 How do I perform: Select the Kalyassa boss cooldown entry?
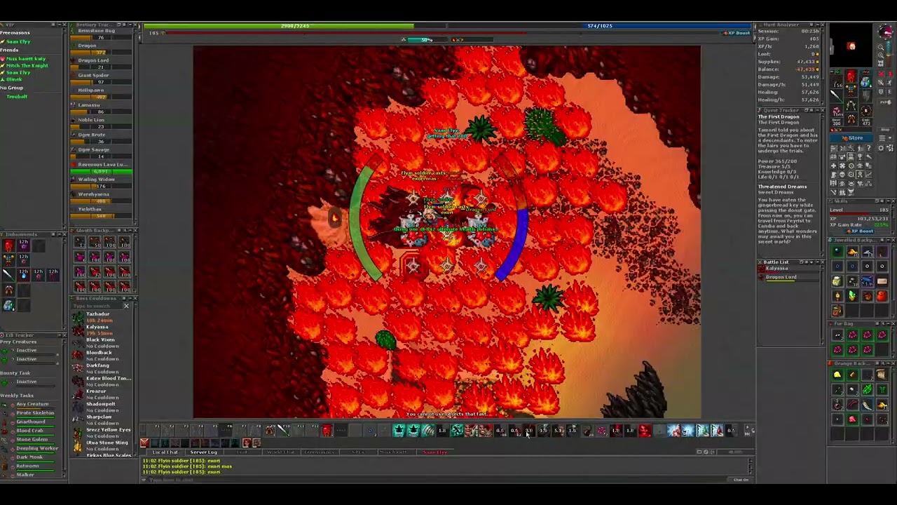(101, 330)
